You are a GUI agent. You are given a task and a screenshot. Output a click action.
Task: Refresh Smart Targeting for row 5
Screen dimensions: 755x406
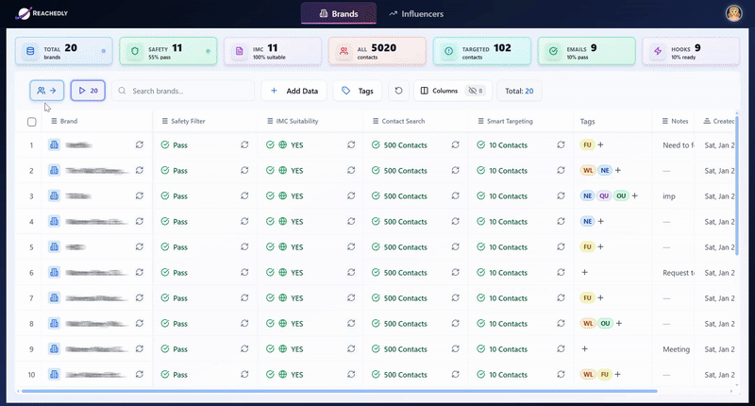click(x=561, y=246)
